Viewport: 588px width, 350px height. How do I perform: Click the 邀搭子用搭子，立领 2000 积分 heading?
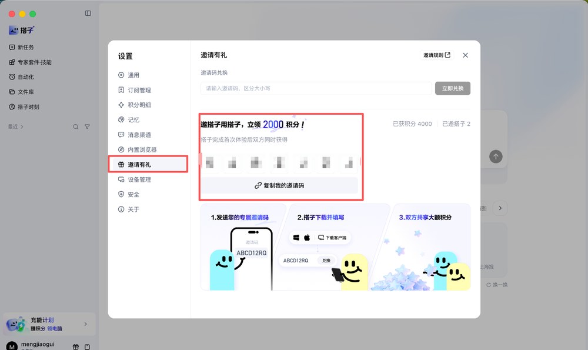coord(252,125)
